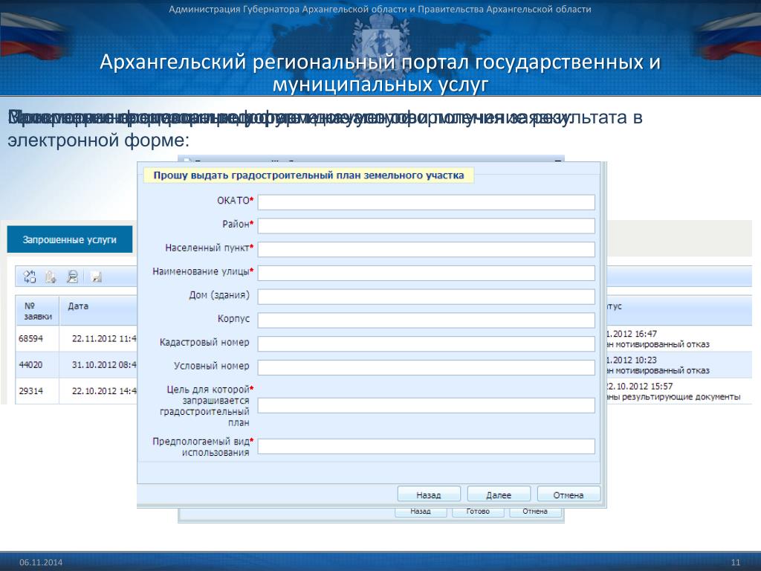Click the form title 'Прошу выдать градостроительный план'
Viewport: 761px width, 571px height.
pos(308,175)
